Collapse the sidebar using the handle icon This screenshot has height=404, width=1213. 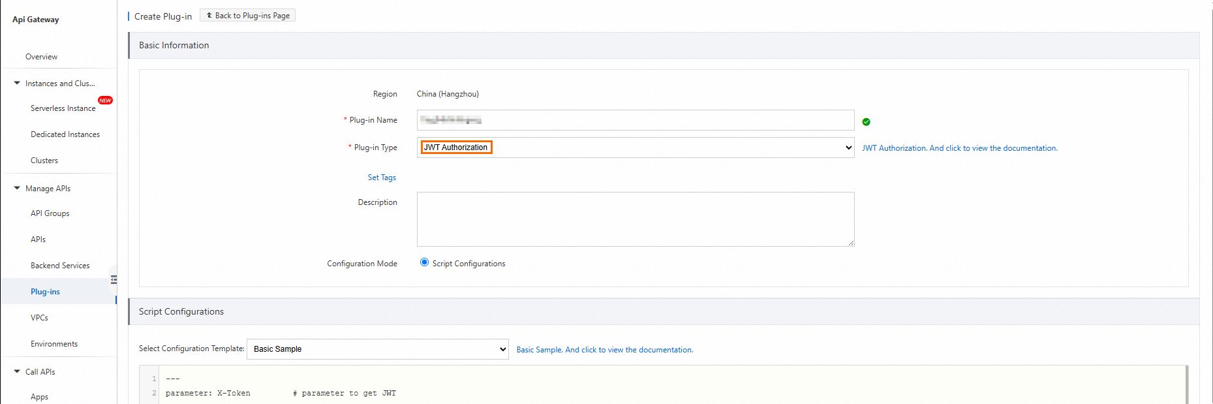click(114, 280)
